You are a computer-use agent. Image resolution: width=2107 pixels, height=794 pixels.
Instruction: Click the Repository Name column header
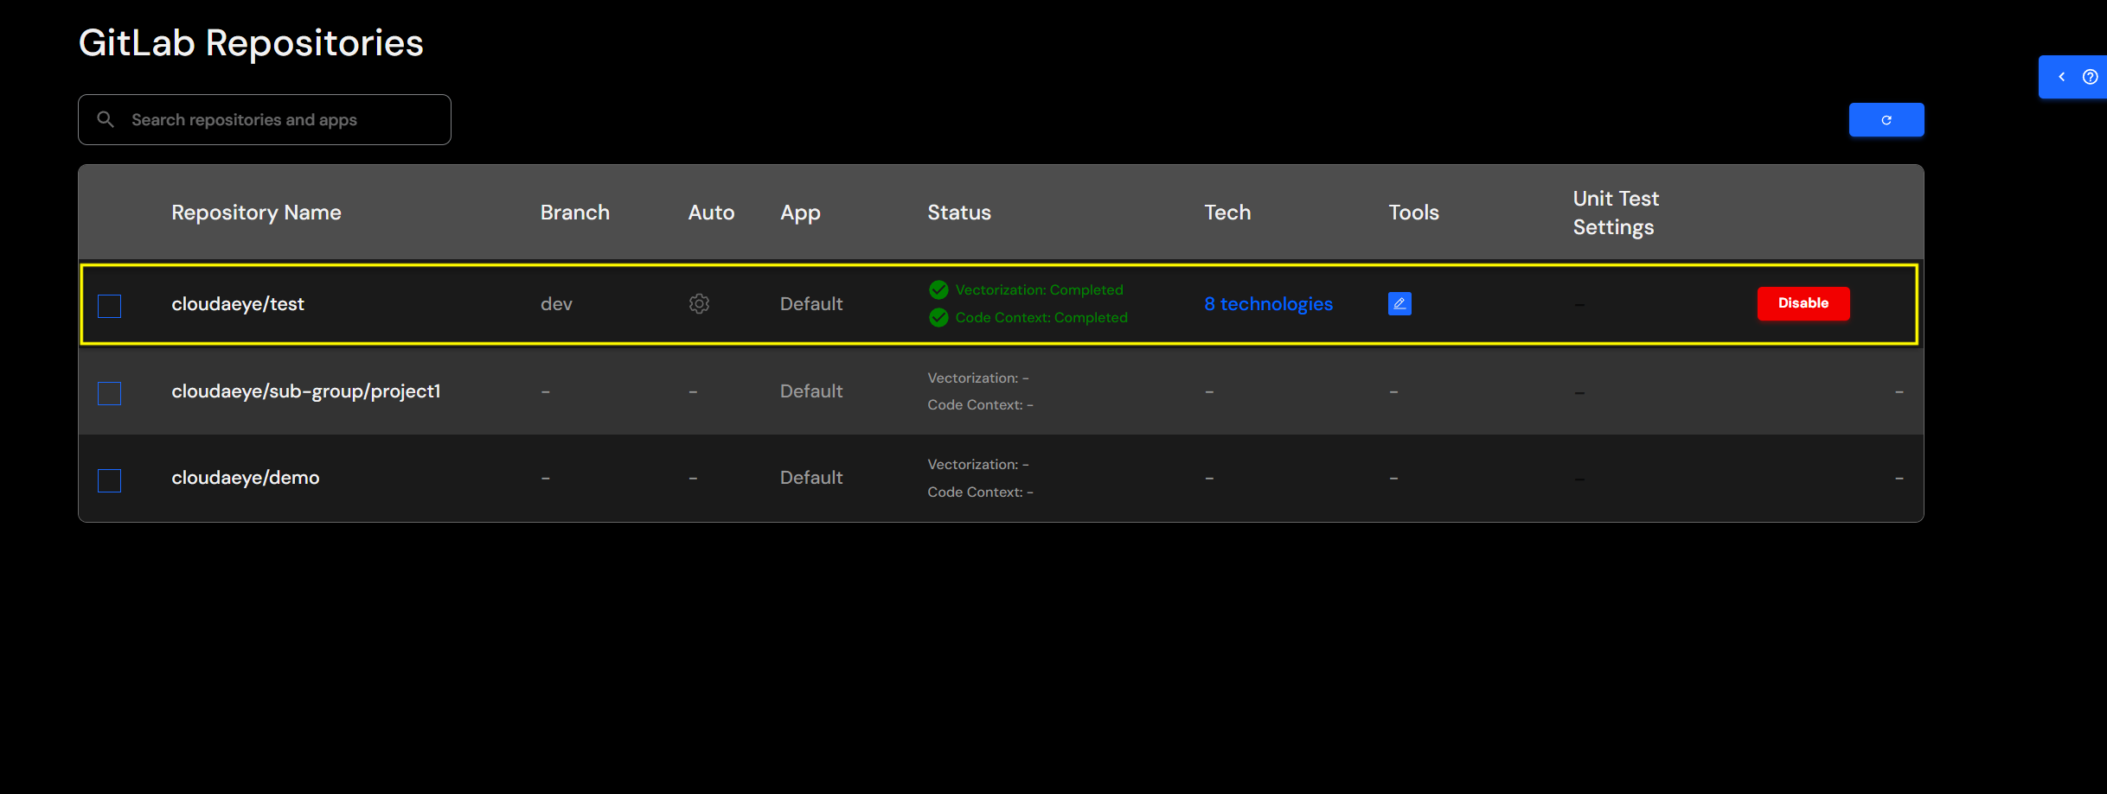coord(256,212)
